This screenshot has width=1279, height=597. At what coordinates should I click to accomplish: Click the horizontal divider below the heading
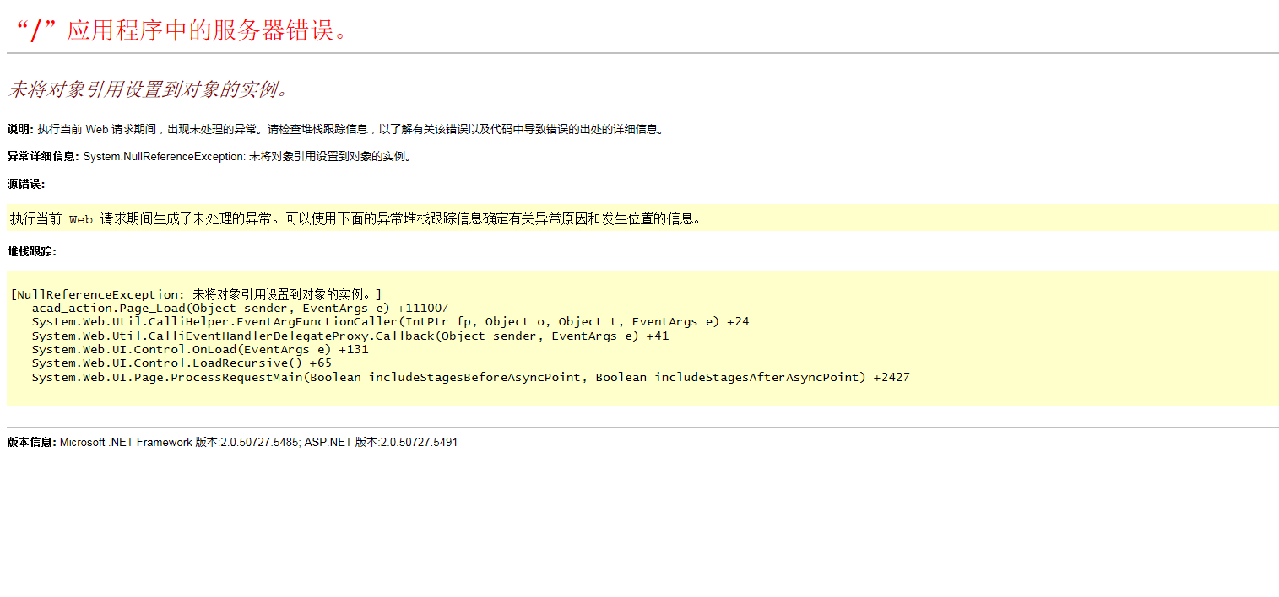642,53
